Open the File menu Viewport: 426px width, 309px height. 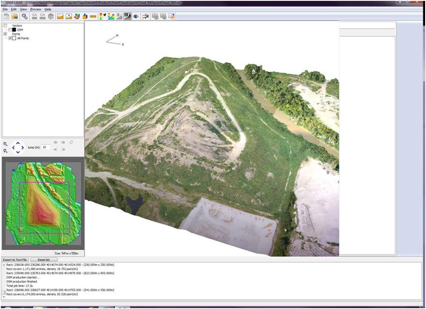tap(5, 9)
